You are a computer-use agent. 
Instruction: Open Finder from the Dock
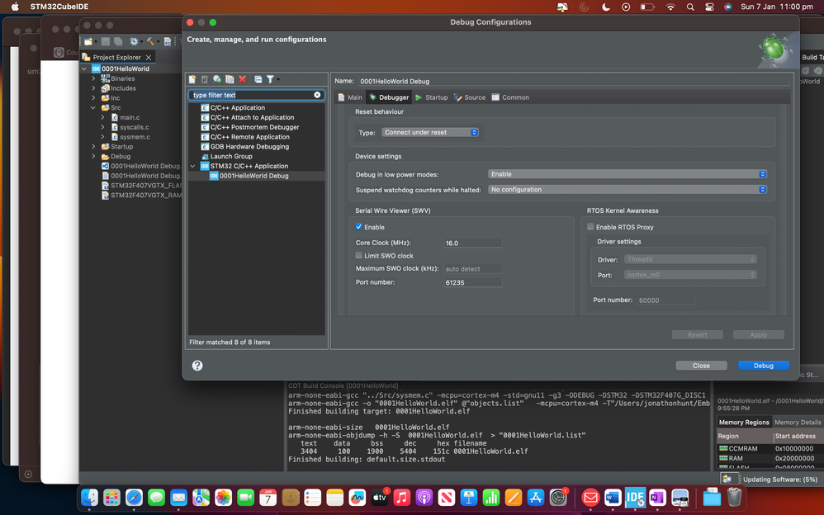click(90, 497)
